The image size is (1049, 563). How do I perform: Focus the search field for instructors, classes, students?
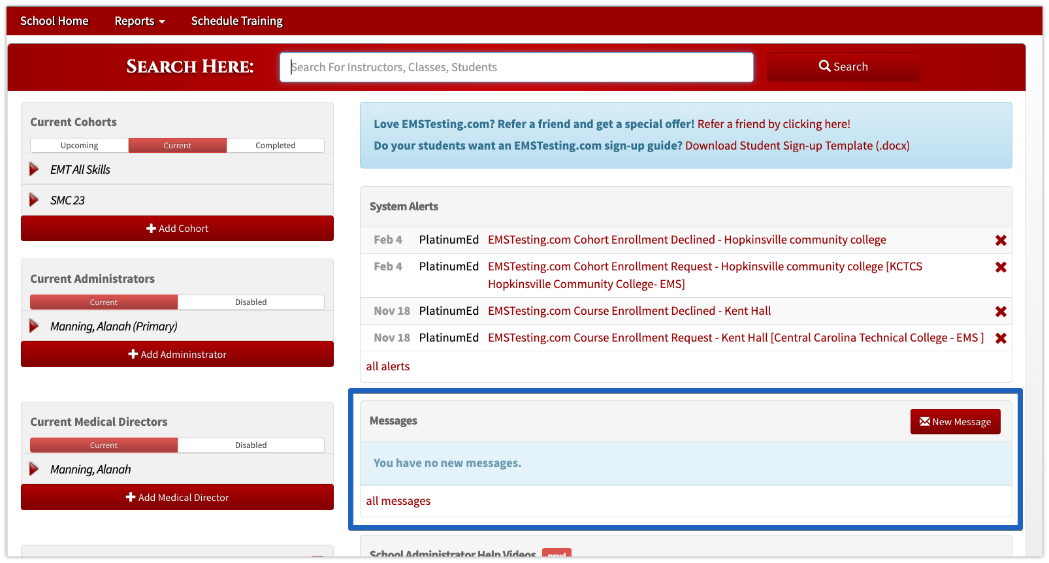(x=517, y=67)
